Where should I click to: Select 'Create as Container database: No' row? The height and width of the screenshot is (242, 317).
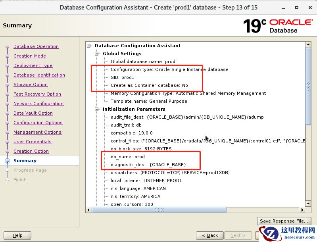[x=149, y=85]
